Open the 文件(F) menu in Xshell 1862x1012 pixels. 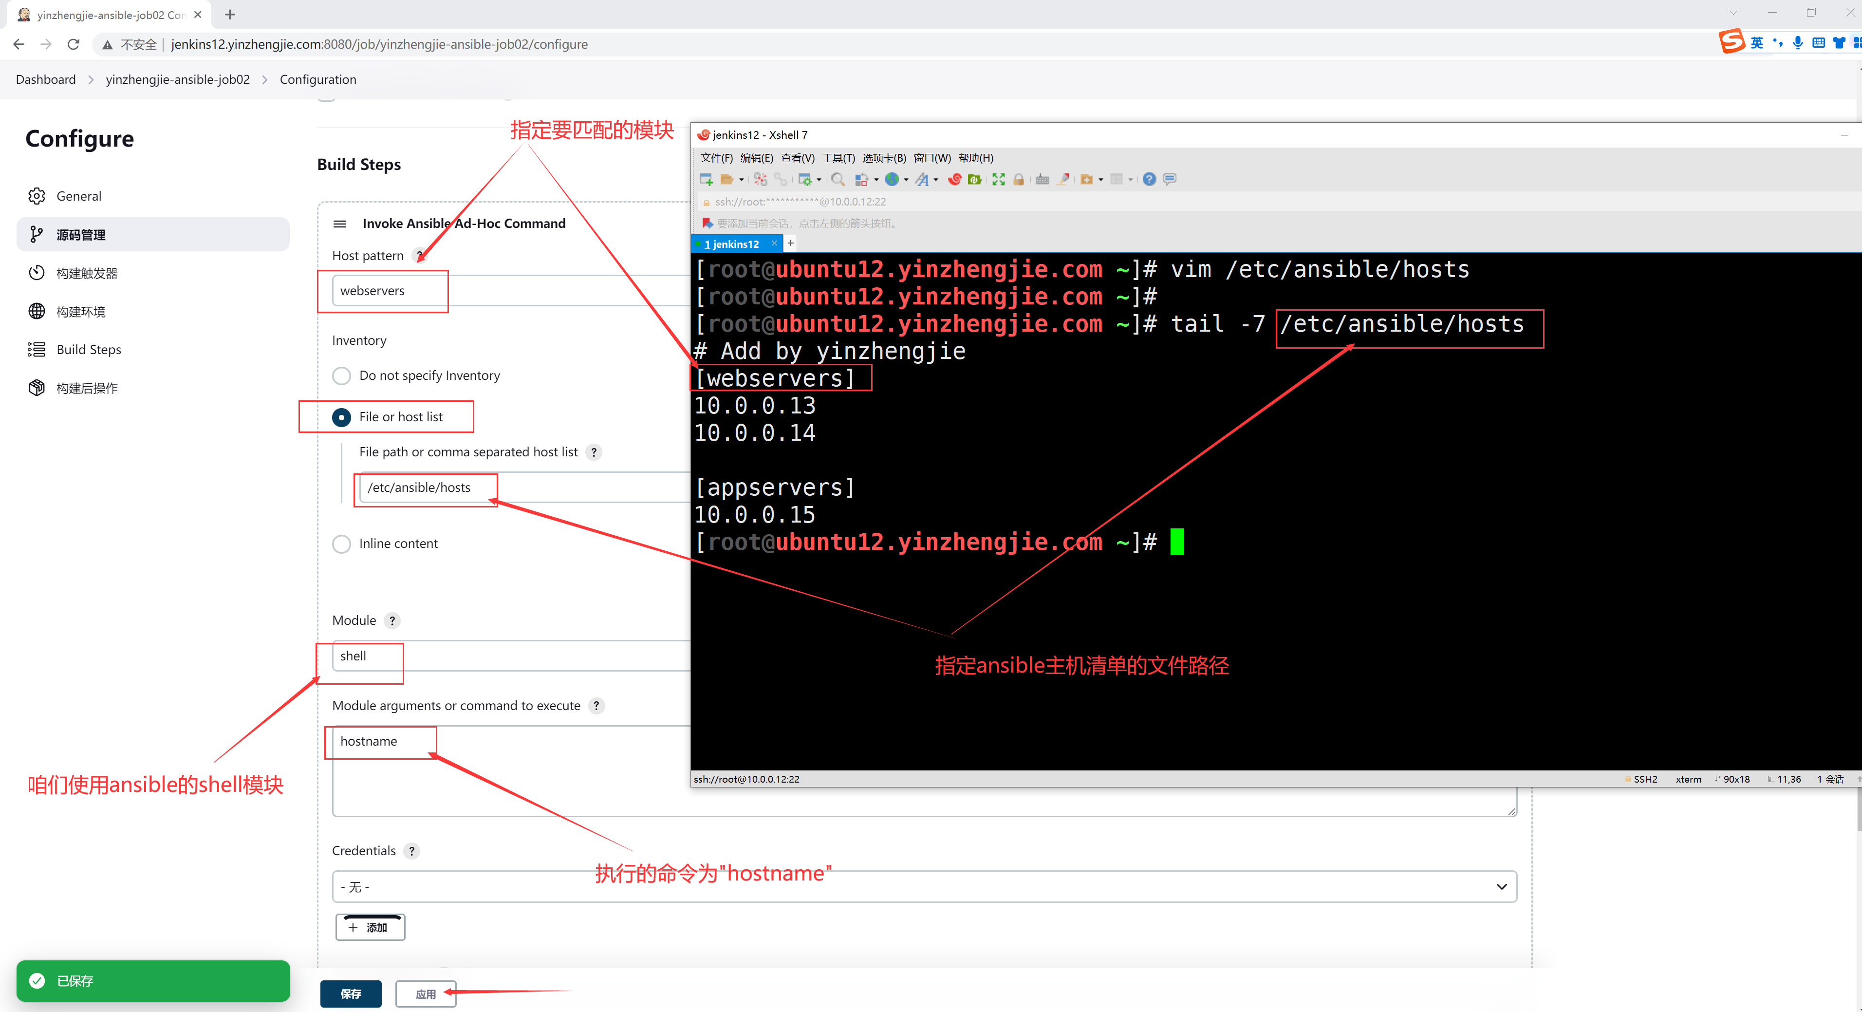tap(716, 158)
